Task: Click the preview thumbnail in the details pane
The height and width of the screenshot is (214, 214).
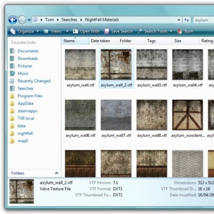Action: pos(22,191)
